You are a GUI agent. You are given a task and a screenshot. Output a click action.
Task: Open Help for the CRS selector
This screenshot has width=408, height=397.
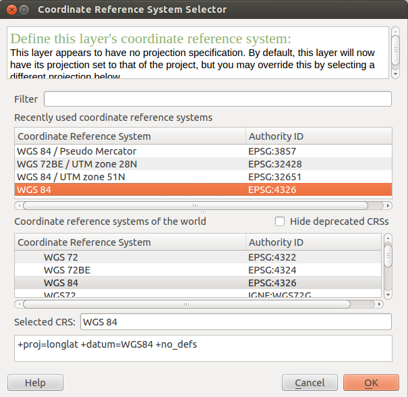35,383
